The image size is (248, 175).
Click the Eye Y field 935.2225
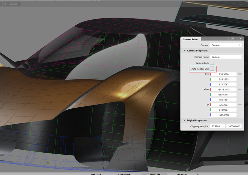pos(223,79)
